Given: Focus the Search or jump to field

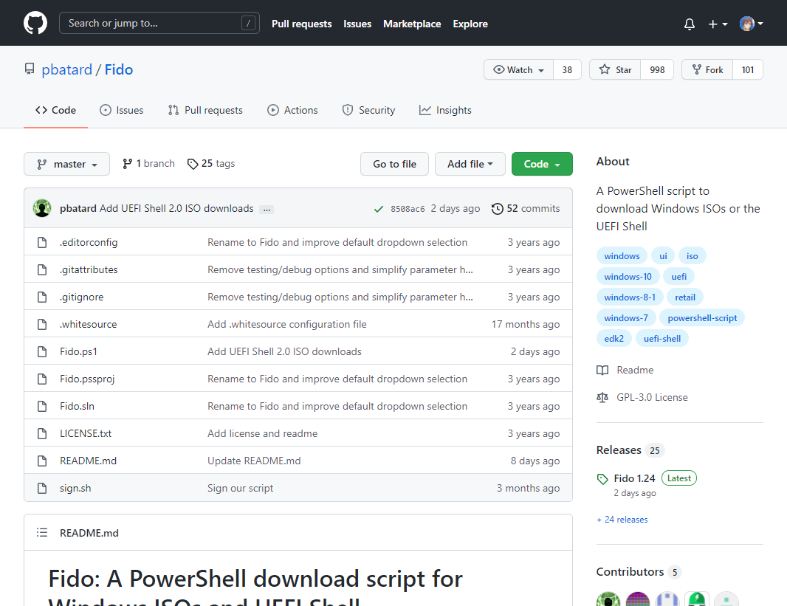Looking at the screenshot, I should [159, 23].
